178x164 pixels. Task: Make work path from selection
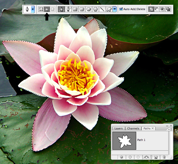click(147, 157)
